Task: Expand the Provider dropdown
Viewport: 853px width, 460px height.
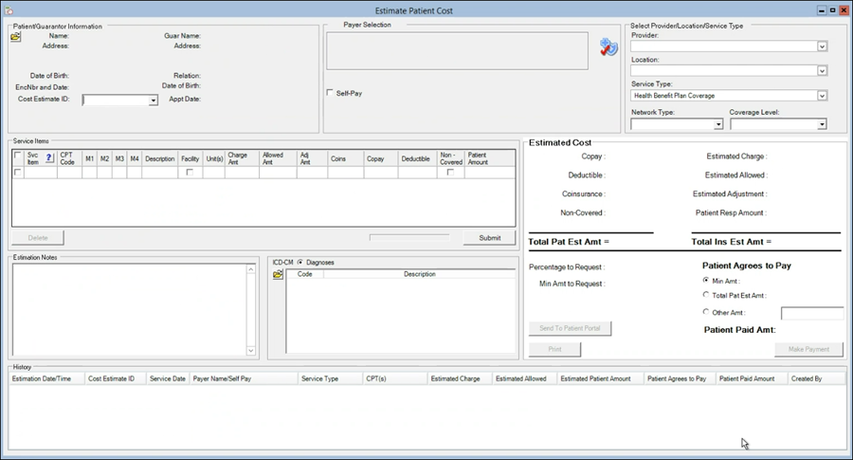Action: [x=822, y=46]
